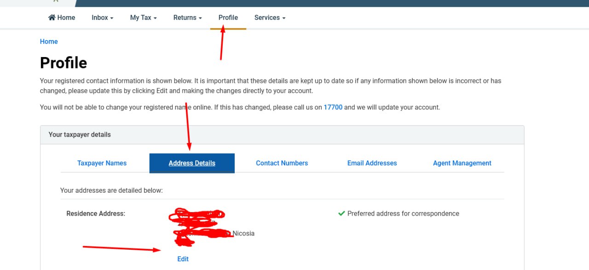The height and width of the screenshot is (270, 589).
Task: Expand the My Tax dropdown
Action: (143, 17)
